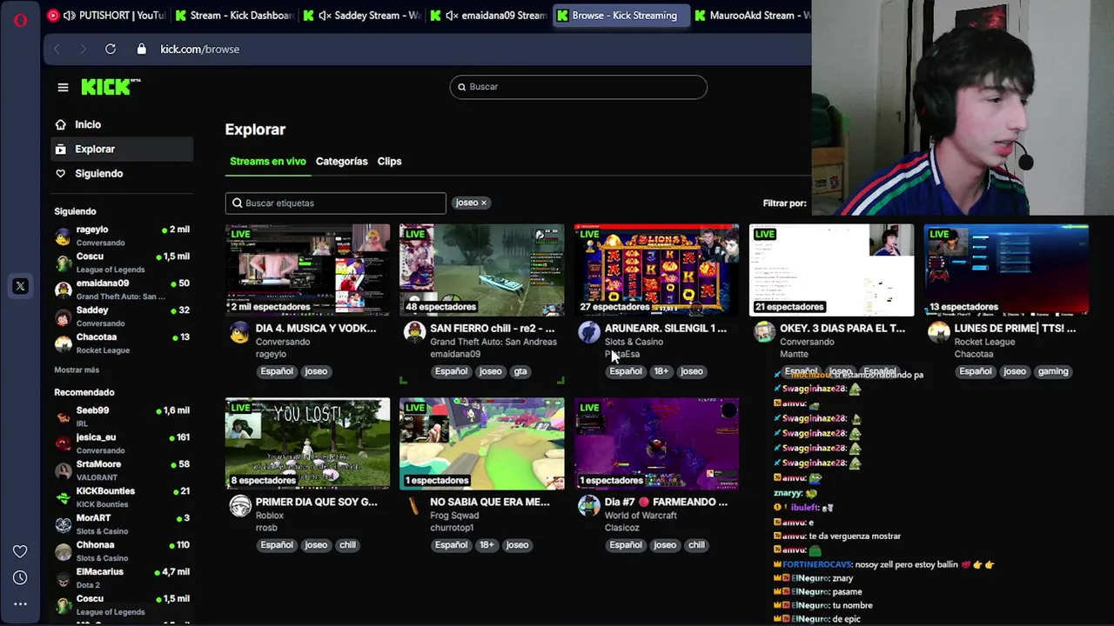
Task: Open the Frog Squad stream thumbnail
Action: click(482, 444)
